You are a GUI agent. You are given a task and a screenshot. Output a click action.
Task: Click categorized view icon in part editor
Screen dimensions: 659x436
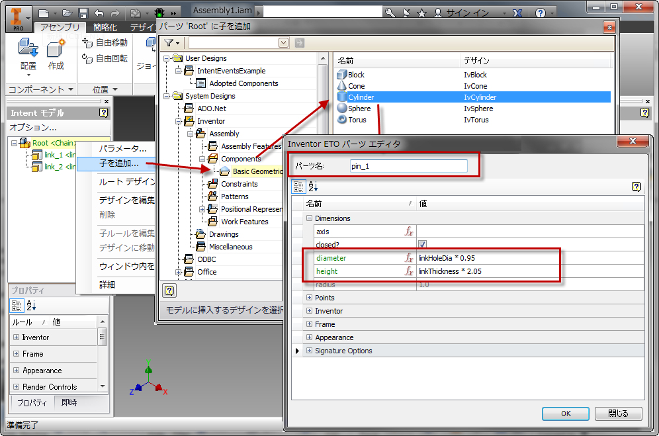click(x=299, y=187)
